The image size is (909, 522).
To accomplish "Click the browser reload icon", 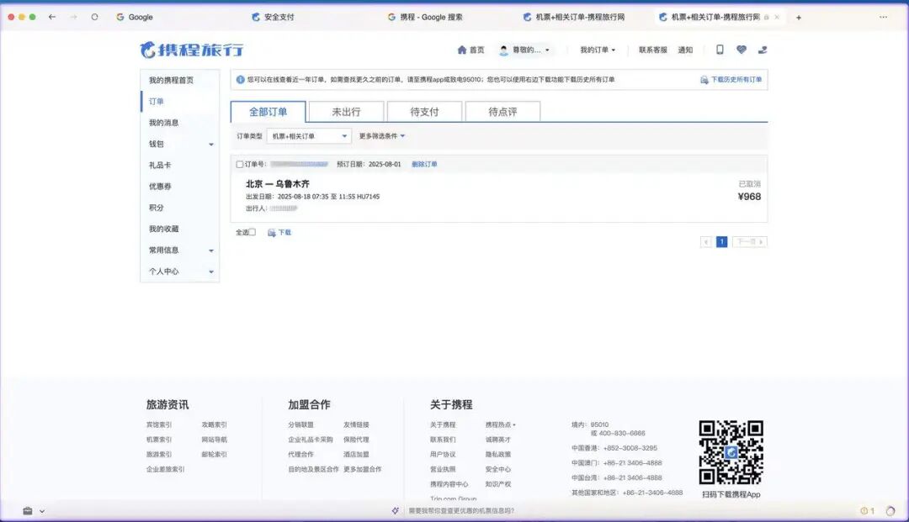I will 94,18.
